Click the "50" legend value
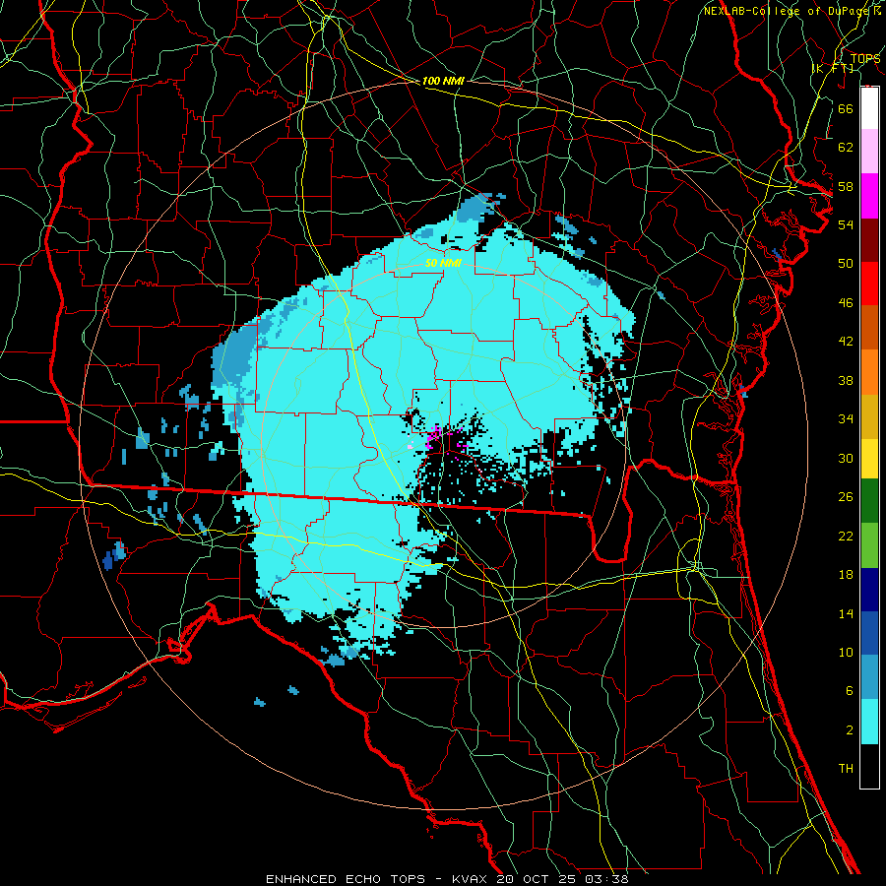886x886 pixels. 846,264
